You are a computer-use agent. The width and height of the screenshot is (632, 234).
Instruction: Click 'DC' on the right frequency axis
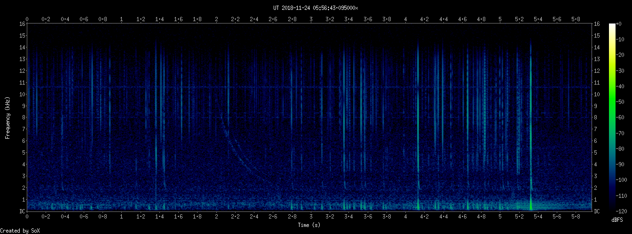coord(597,211)
